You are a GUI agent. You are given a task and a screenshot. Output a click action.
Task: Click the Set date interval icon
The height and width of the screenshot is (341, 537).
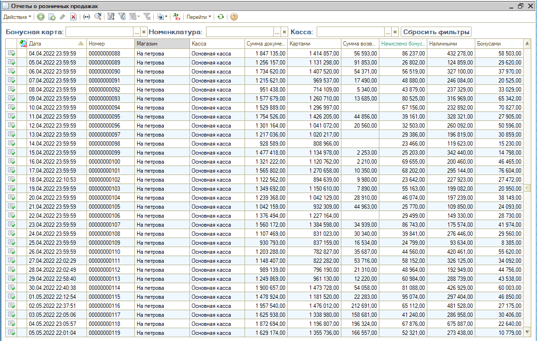point(86,17)
